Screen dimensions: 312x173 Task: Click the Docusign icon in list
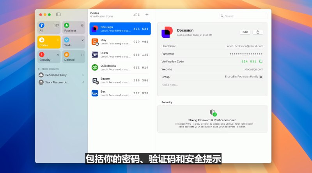point(95,29)
